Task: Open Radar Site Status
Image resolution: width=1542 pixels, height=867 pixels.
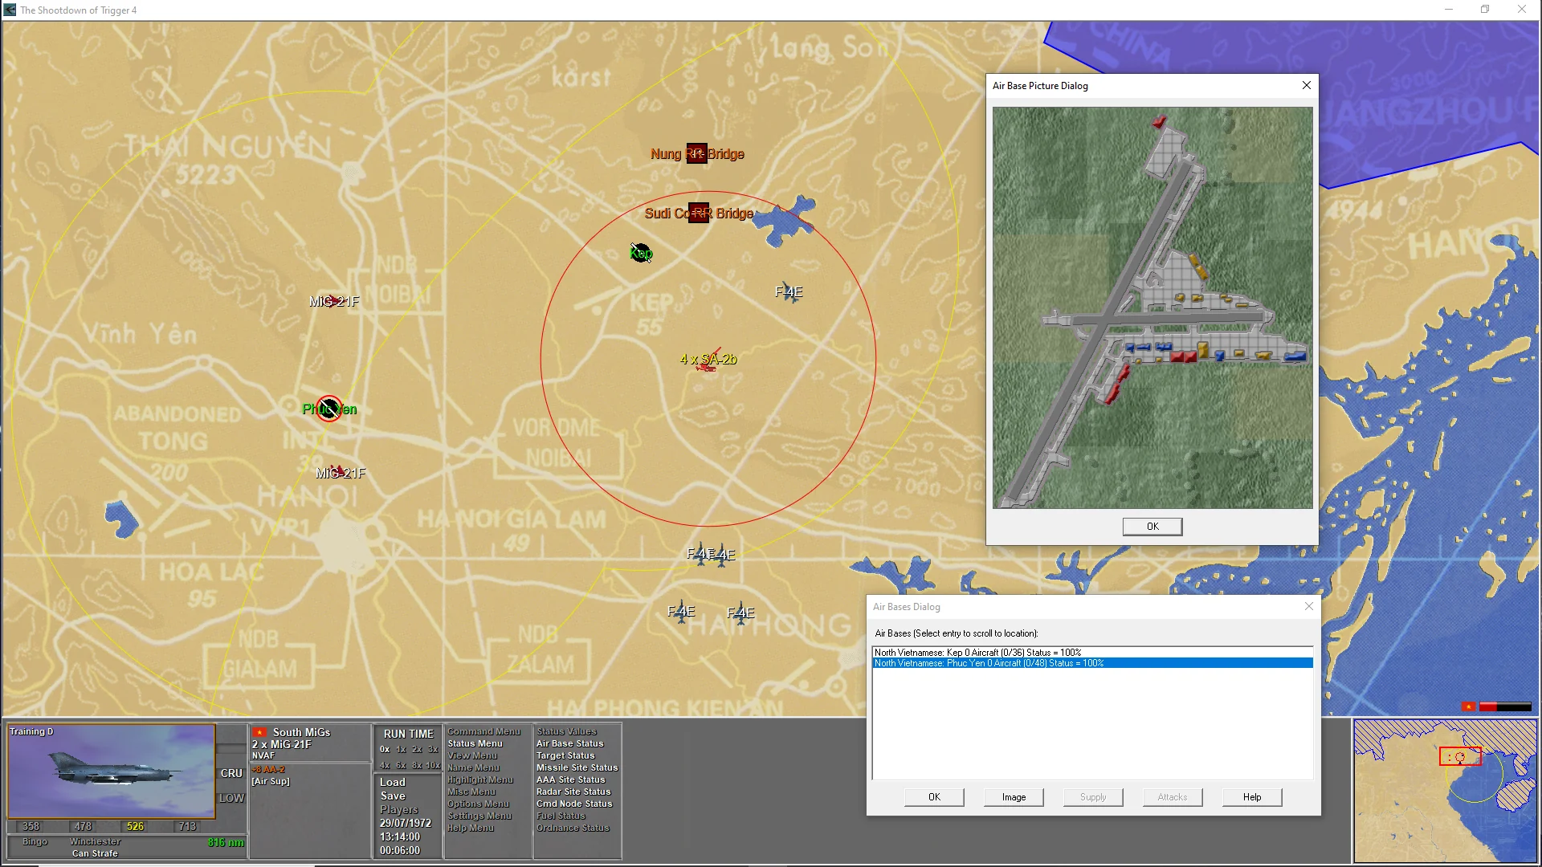Action: pyautogui.click(x=573, y=792)
